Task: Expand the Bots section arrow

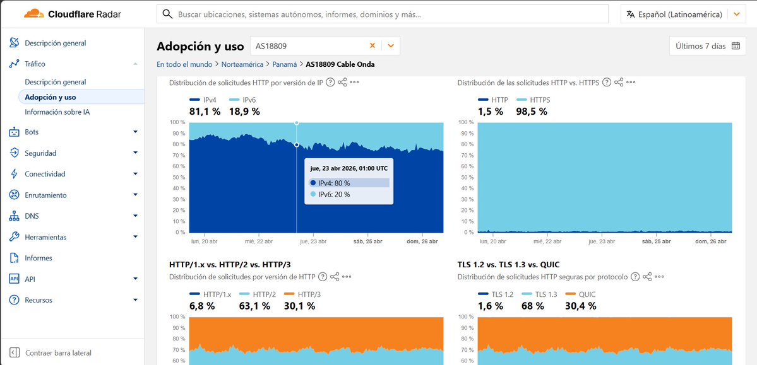Action: [135, 132]
